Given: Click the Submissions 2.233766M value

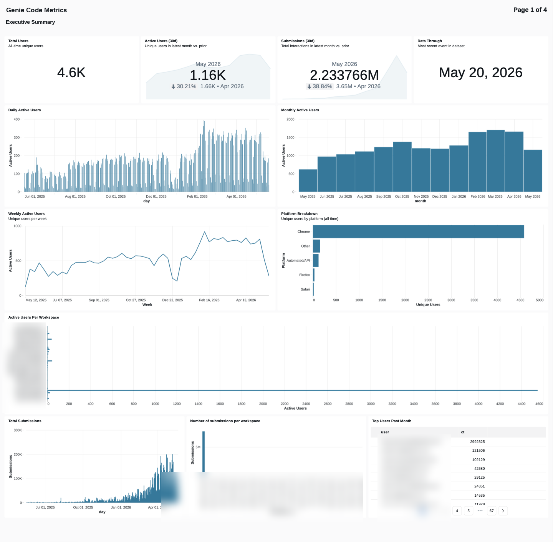Looking at the screenshot, I should (344, 75).
